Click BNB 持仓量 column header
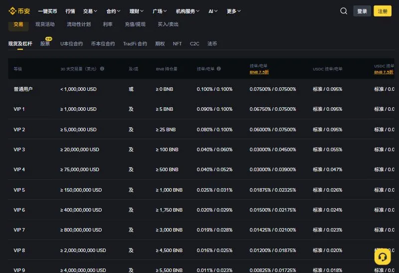The image size is (399, 273). tap(167, 69)
